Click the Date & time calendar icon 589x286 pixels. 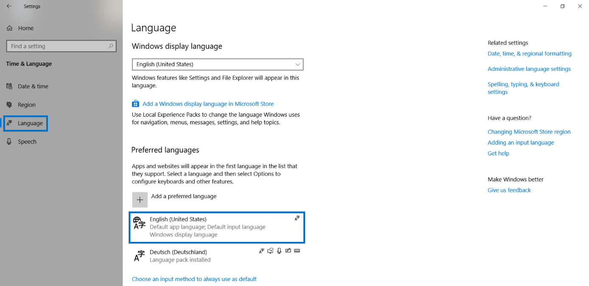click(x=9, y=86)
